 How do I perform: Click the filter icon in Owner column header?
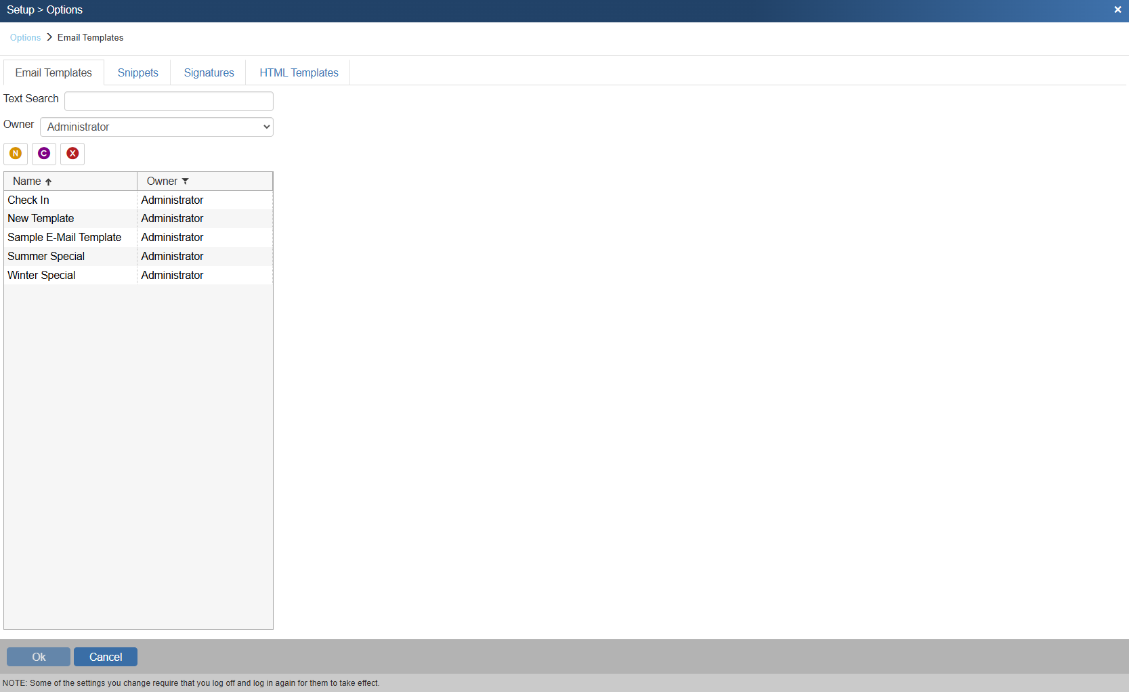coord(186,181)
